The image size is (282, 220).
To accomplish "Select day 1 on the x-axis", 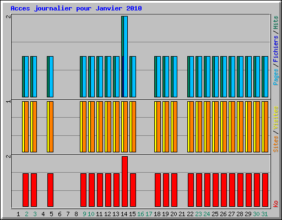I will (x=18, y=214).
